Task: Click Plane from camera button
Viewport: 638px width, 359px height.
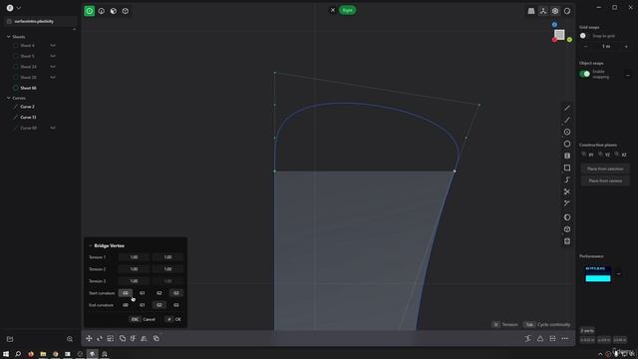Action: coord(605,180)
